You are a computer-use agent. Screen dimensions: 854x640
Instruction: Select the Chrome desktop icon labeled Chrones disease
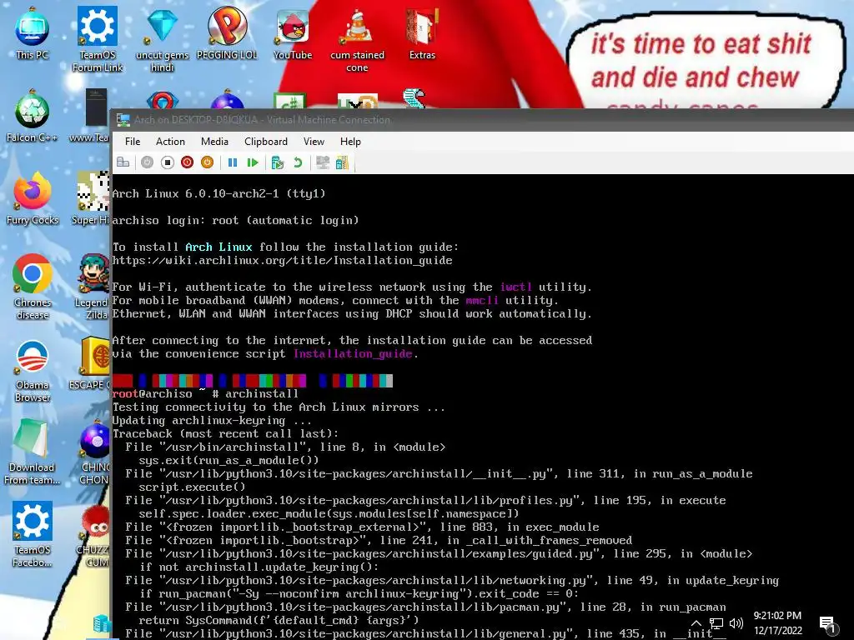click(33, 287)
